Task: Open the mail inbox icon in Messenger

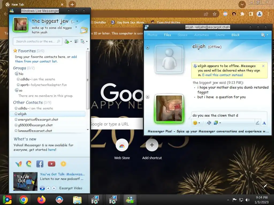Action: pyautogui.click(x=84, y=30)
